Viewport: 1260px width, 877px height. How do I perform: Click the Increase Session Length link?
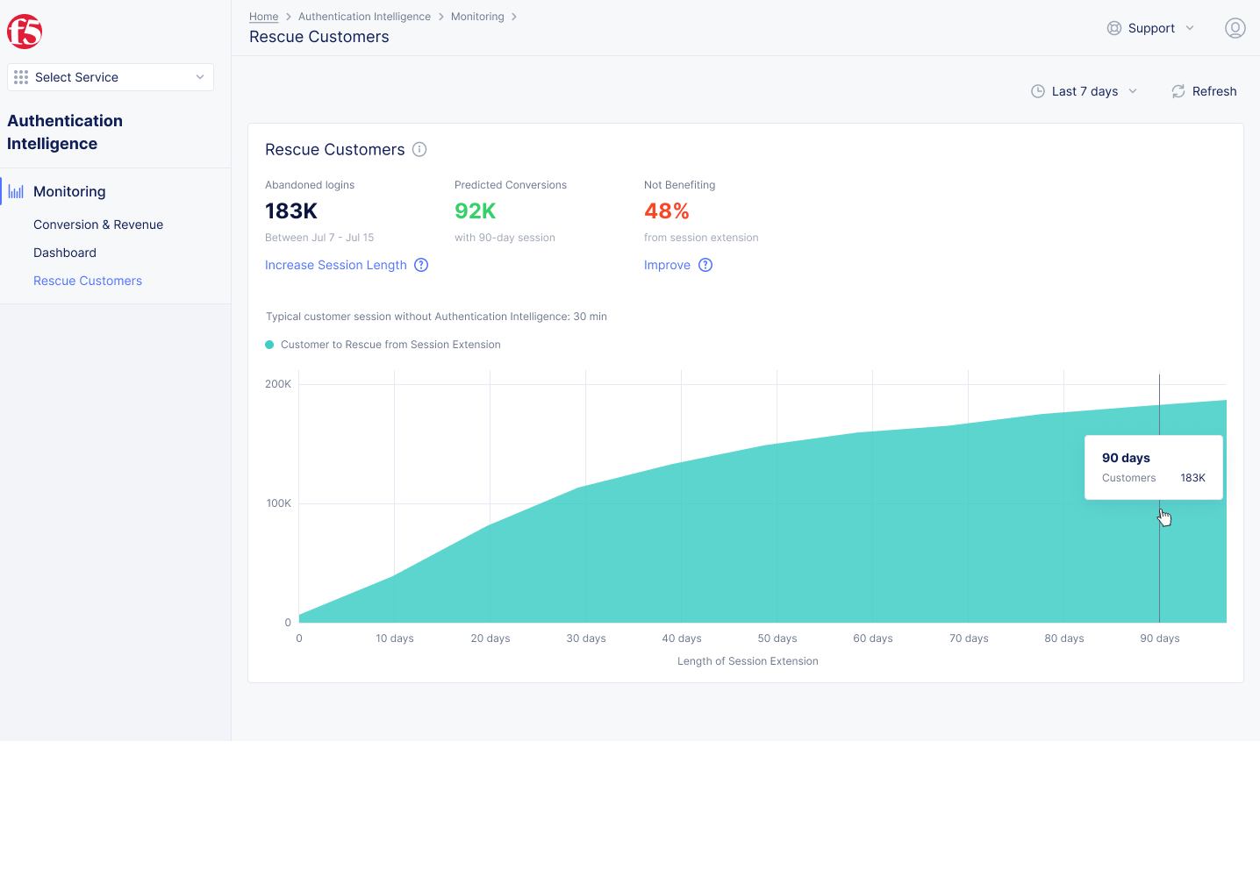(x=336, y=265)
